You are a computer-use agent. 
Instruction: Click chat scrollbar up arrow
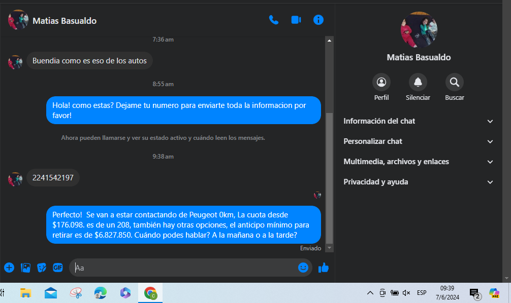click(x=329, y=41)
